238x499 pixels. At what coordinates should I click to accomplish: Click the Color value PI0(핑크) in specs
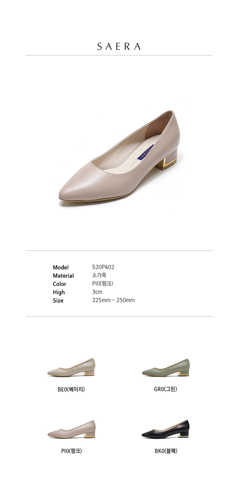103,284
